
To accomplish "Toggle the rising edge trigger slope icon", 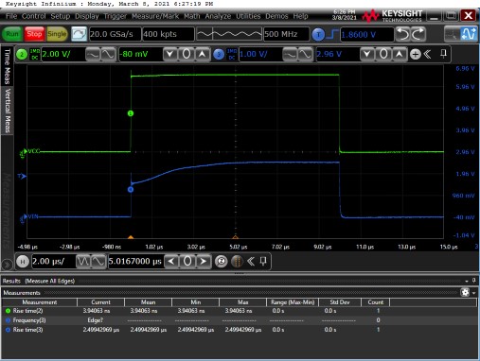I will (x=332, y=34).
